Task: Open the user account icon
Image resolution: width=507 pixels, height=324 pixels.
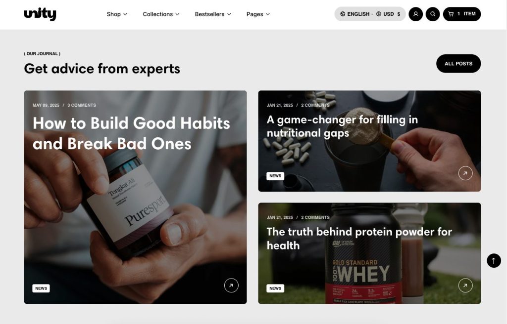Action: [x=415, y=14]
